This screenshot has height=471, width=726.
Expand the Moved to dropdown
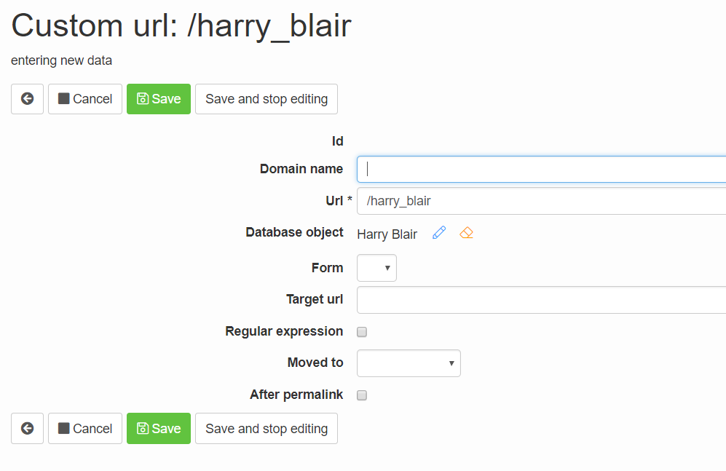click(409, 363)
